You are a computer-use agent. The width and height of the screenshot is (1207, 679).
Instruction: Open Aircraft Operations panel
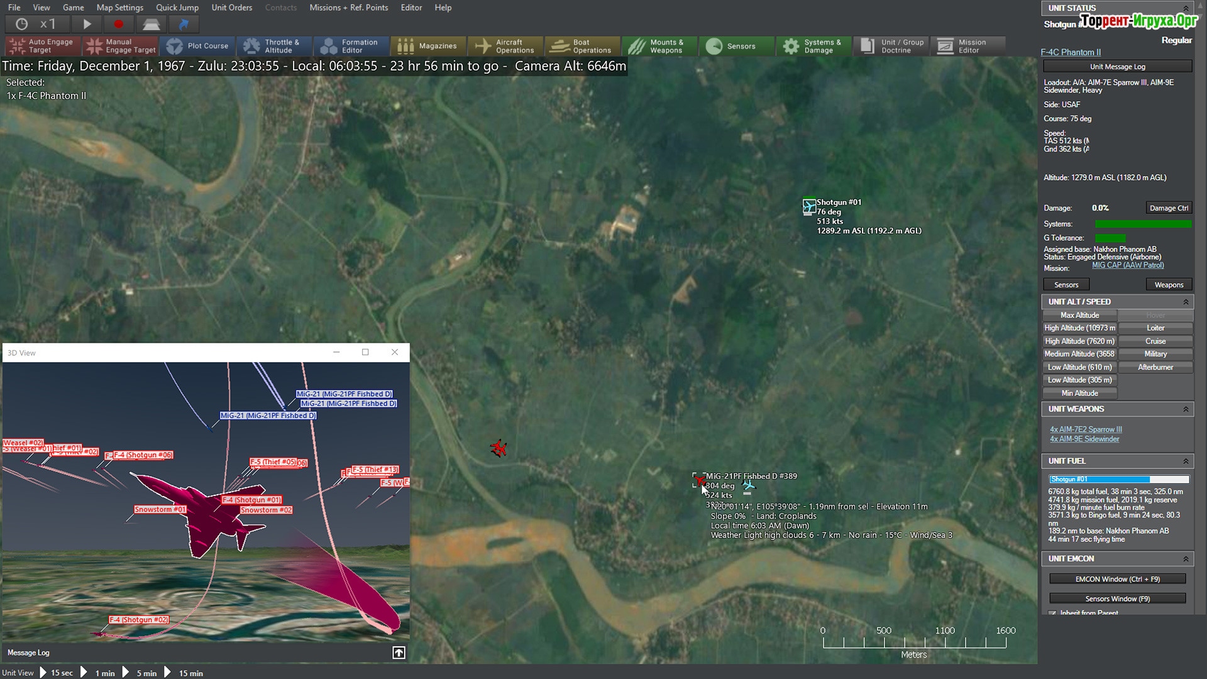[x=506, y=46]
